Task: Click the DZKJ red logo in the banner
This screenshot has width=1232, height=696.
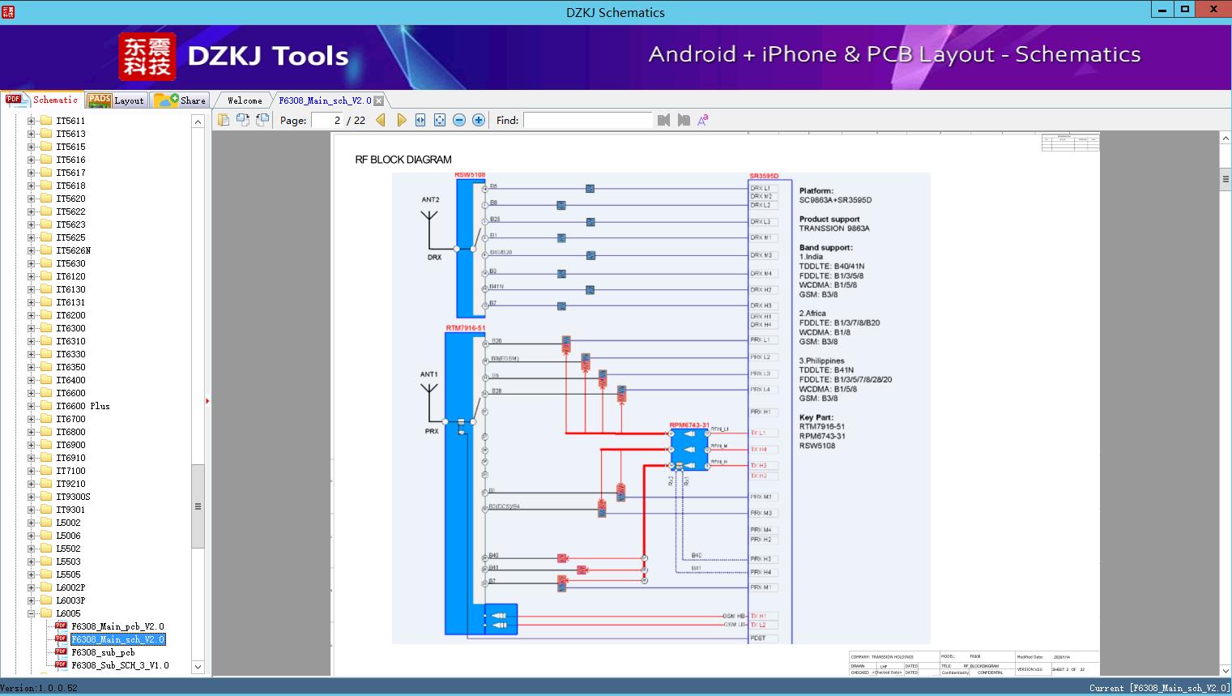Action: point(147,57)
